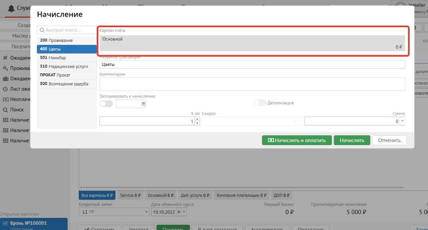Switch to the Компания-плательщик tab
The height and width of the screenshot is (230, 428).
tap(241, 195)
